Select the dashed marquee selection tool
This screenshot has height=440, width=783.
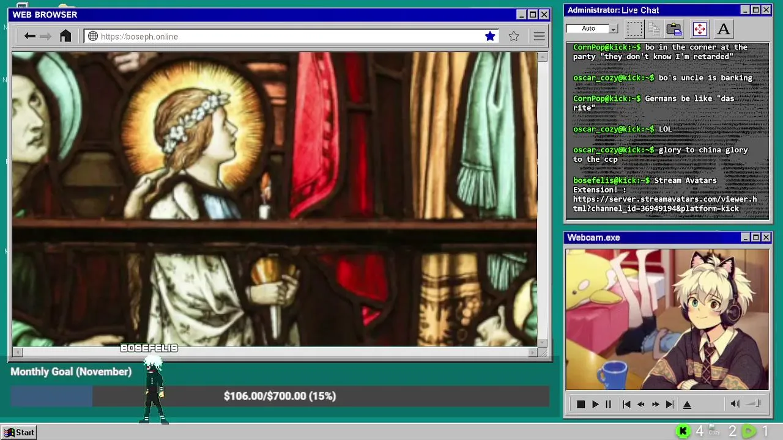coord(634,29)
